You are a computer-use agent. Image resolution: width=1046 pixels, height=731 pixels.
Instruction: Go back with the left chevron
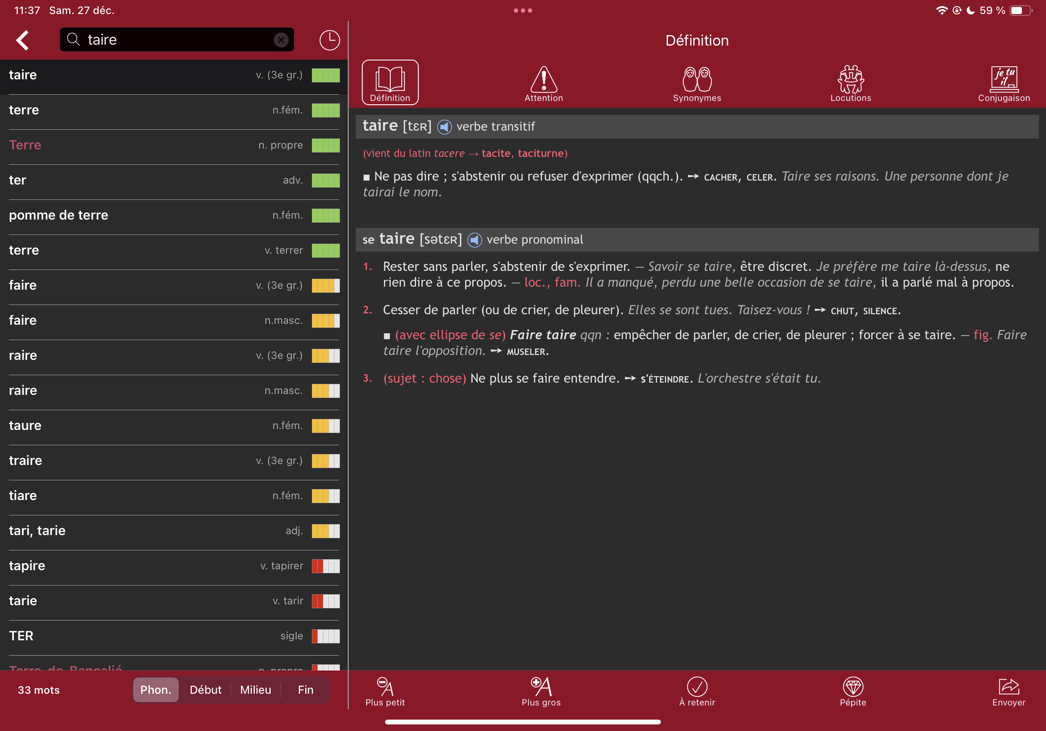pyautogui.click(x=23, y=40)
